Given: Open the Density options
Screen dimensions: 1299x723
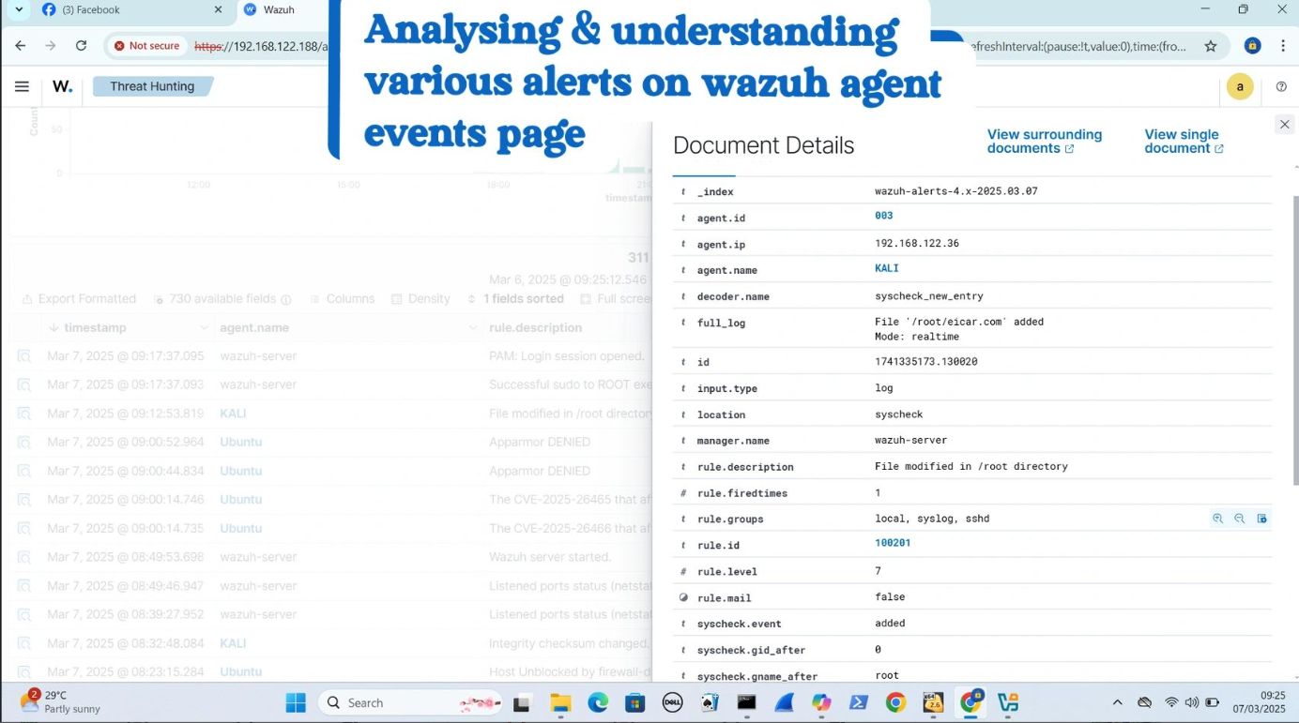Looking at the screenshot, I should pos(420,299).
